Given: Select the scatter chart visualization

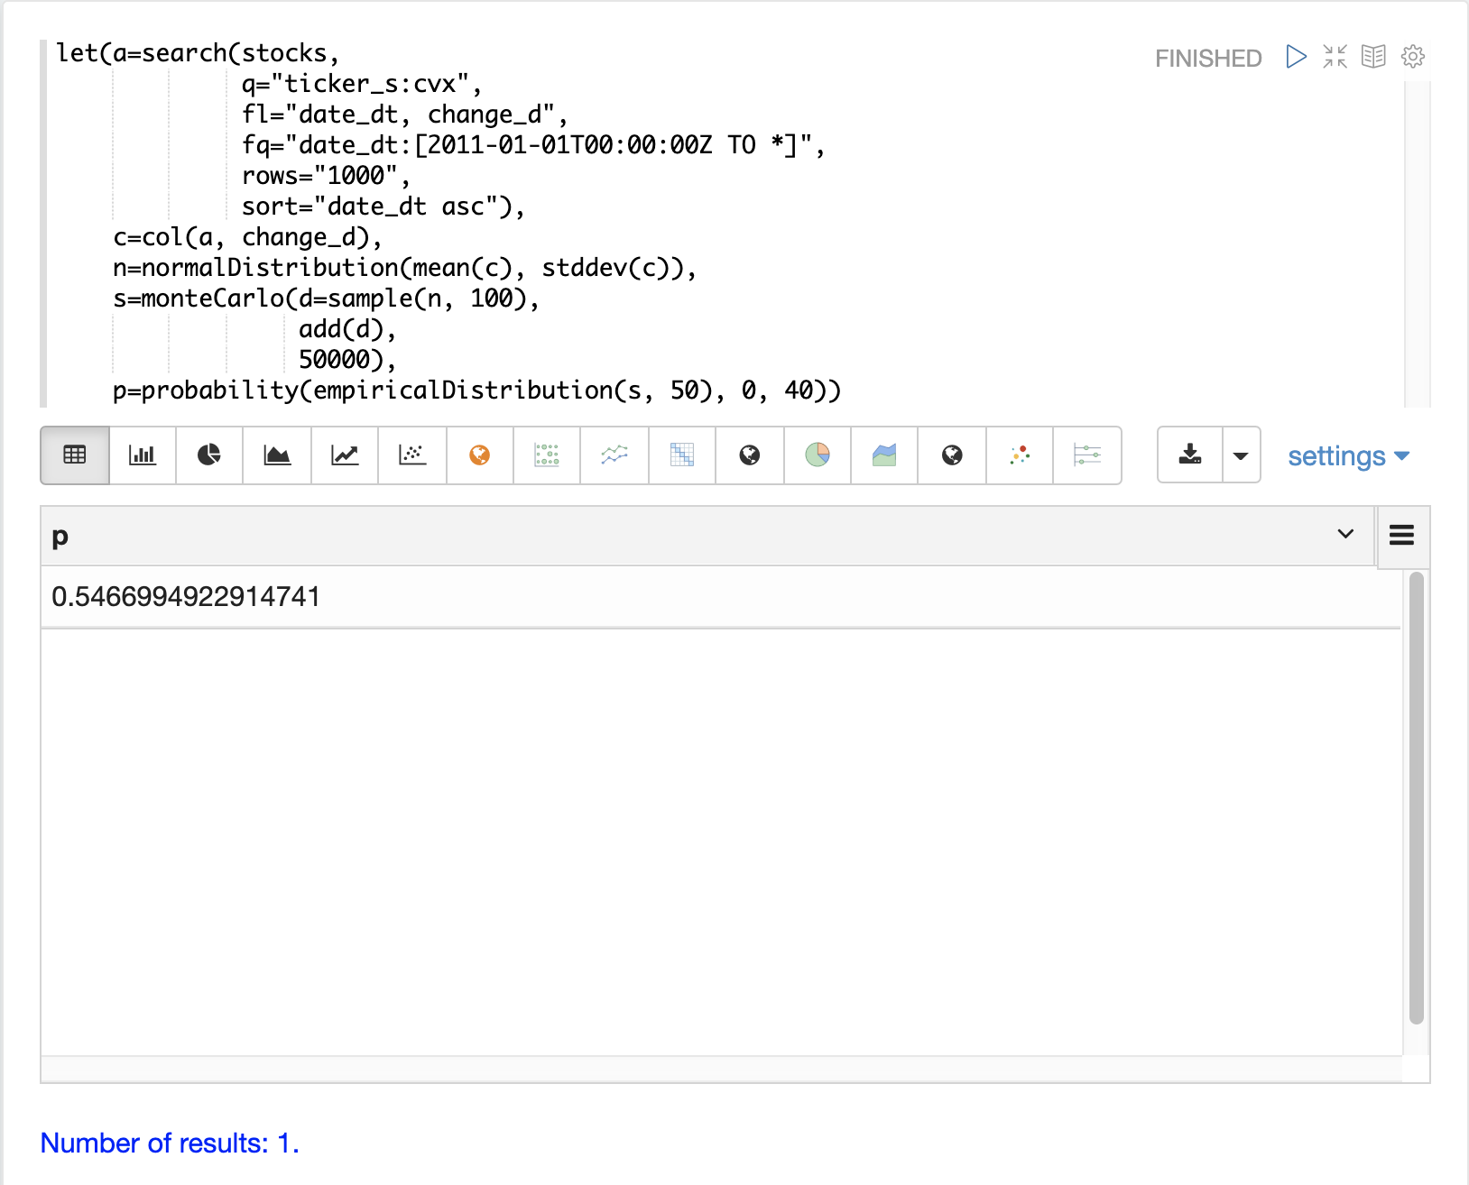Looking at the screenshot, I should [412, 455].
